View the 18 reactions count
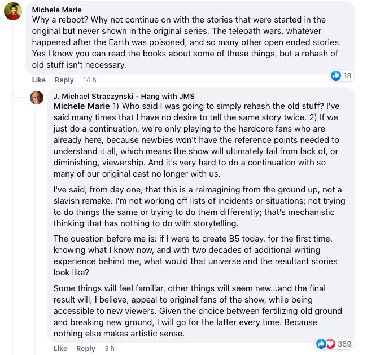367x355 pixels. click(347, 76)
